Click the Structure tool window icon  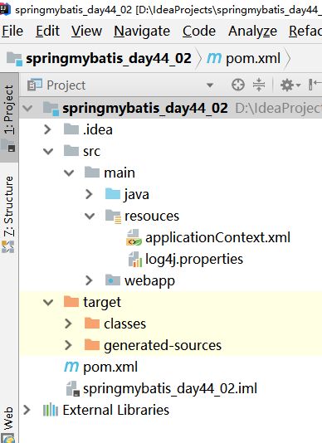[7, 246]
